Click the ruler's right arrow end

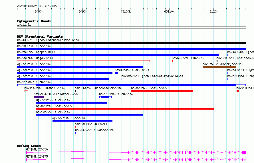click(x=245, y=9)
